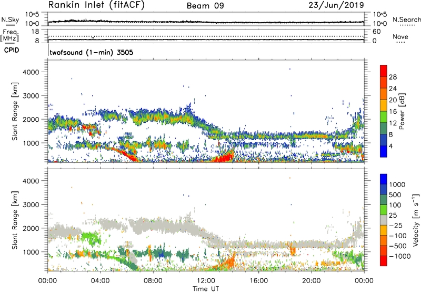Click the 'Velocity [m s-1]' color bar label
The height and width of the screenshot is (292, 421).
(416, 220)
